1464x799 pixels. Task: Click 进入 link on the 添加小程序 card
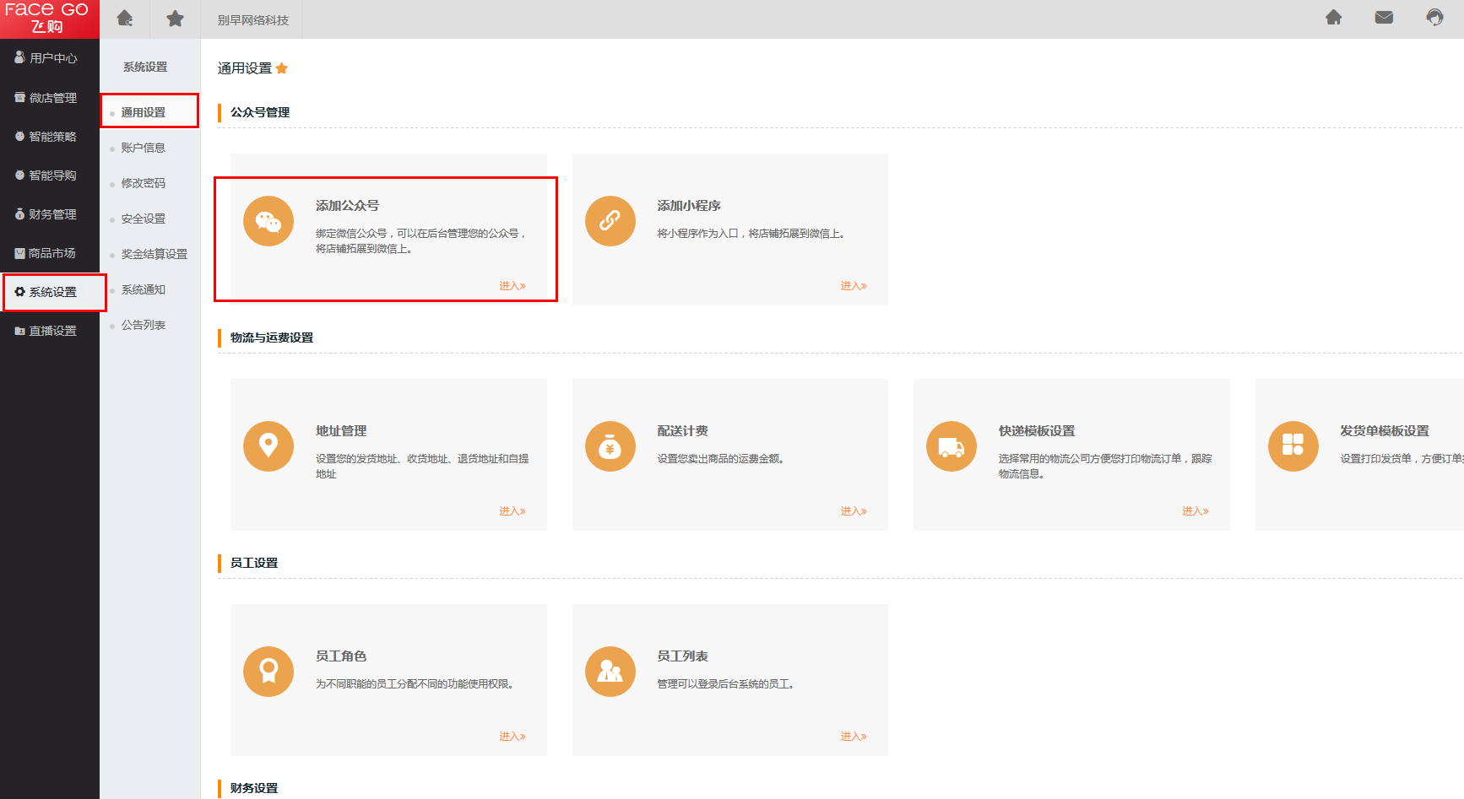[853, 286]
